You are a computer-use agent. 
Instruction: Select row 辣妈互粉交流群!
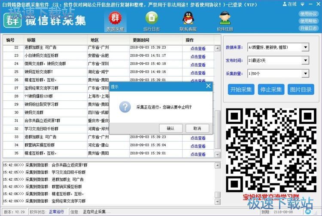tap(109, 72)
